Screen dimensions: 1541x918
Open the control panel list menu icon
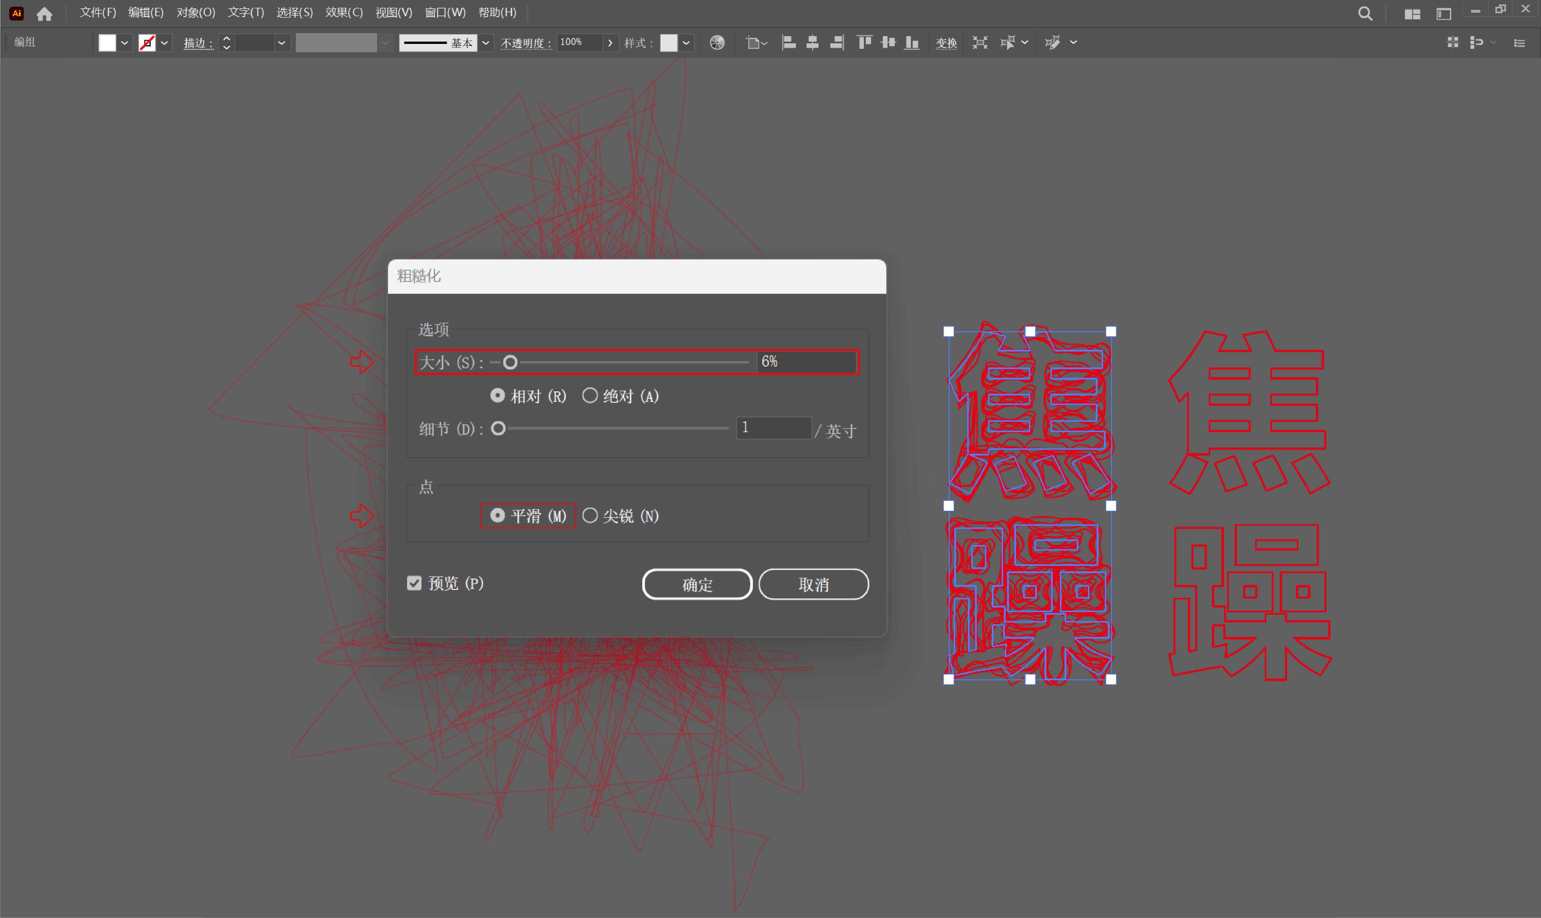coord(1519,43)
